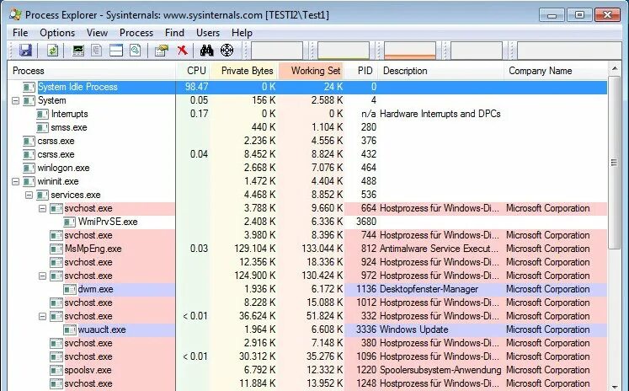Click Hardware Interrupts and DPCs description
Viewport: 629px width, 391px height.
(x=440, y=114)
